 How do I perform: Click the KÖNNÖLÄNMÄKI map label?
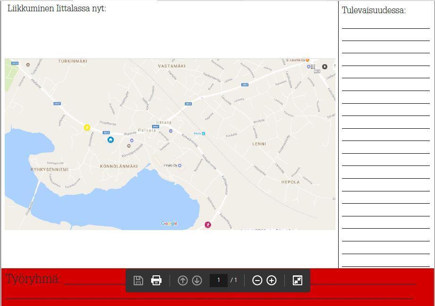point(119,166)
